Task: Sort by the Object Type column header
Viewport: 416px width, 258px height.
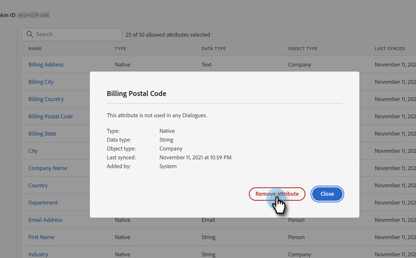Action: 303,49
